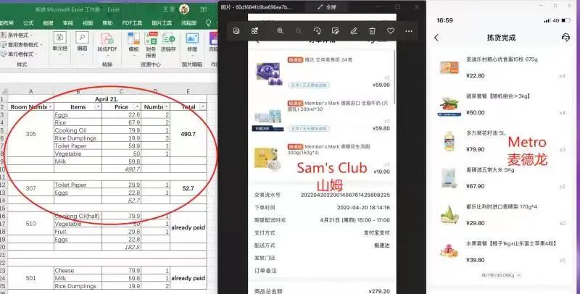
Task: Go back using the Metro app back arrow
Action: pyautogui.click(x=436, y=38)
